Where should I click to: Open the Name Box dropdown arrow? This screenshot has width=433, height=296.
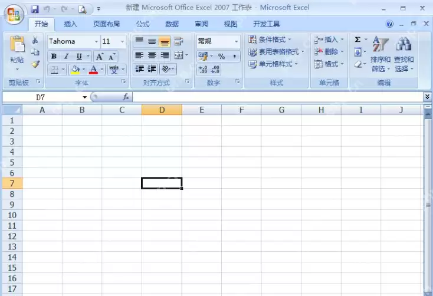click(84, 97)
